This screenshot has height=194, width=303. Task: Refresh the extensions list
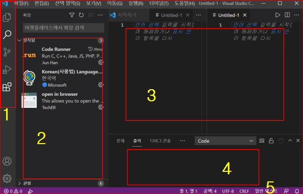click(81, 15)
